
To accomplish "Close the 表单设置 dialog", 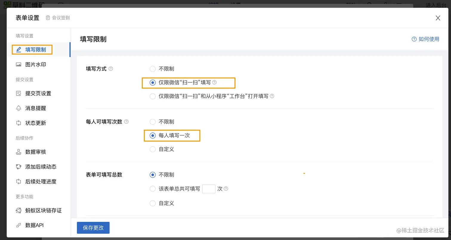I will click(x=438, y=18).
